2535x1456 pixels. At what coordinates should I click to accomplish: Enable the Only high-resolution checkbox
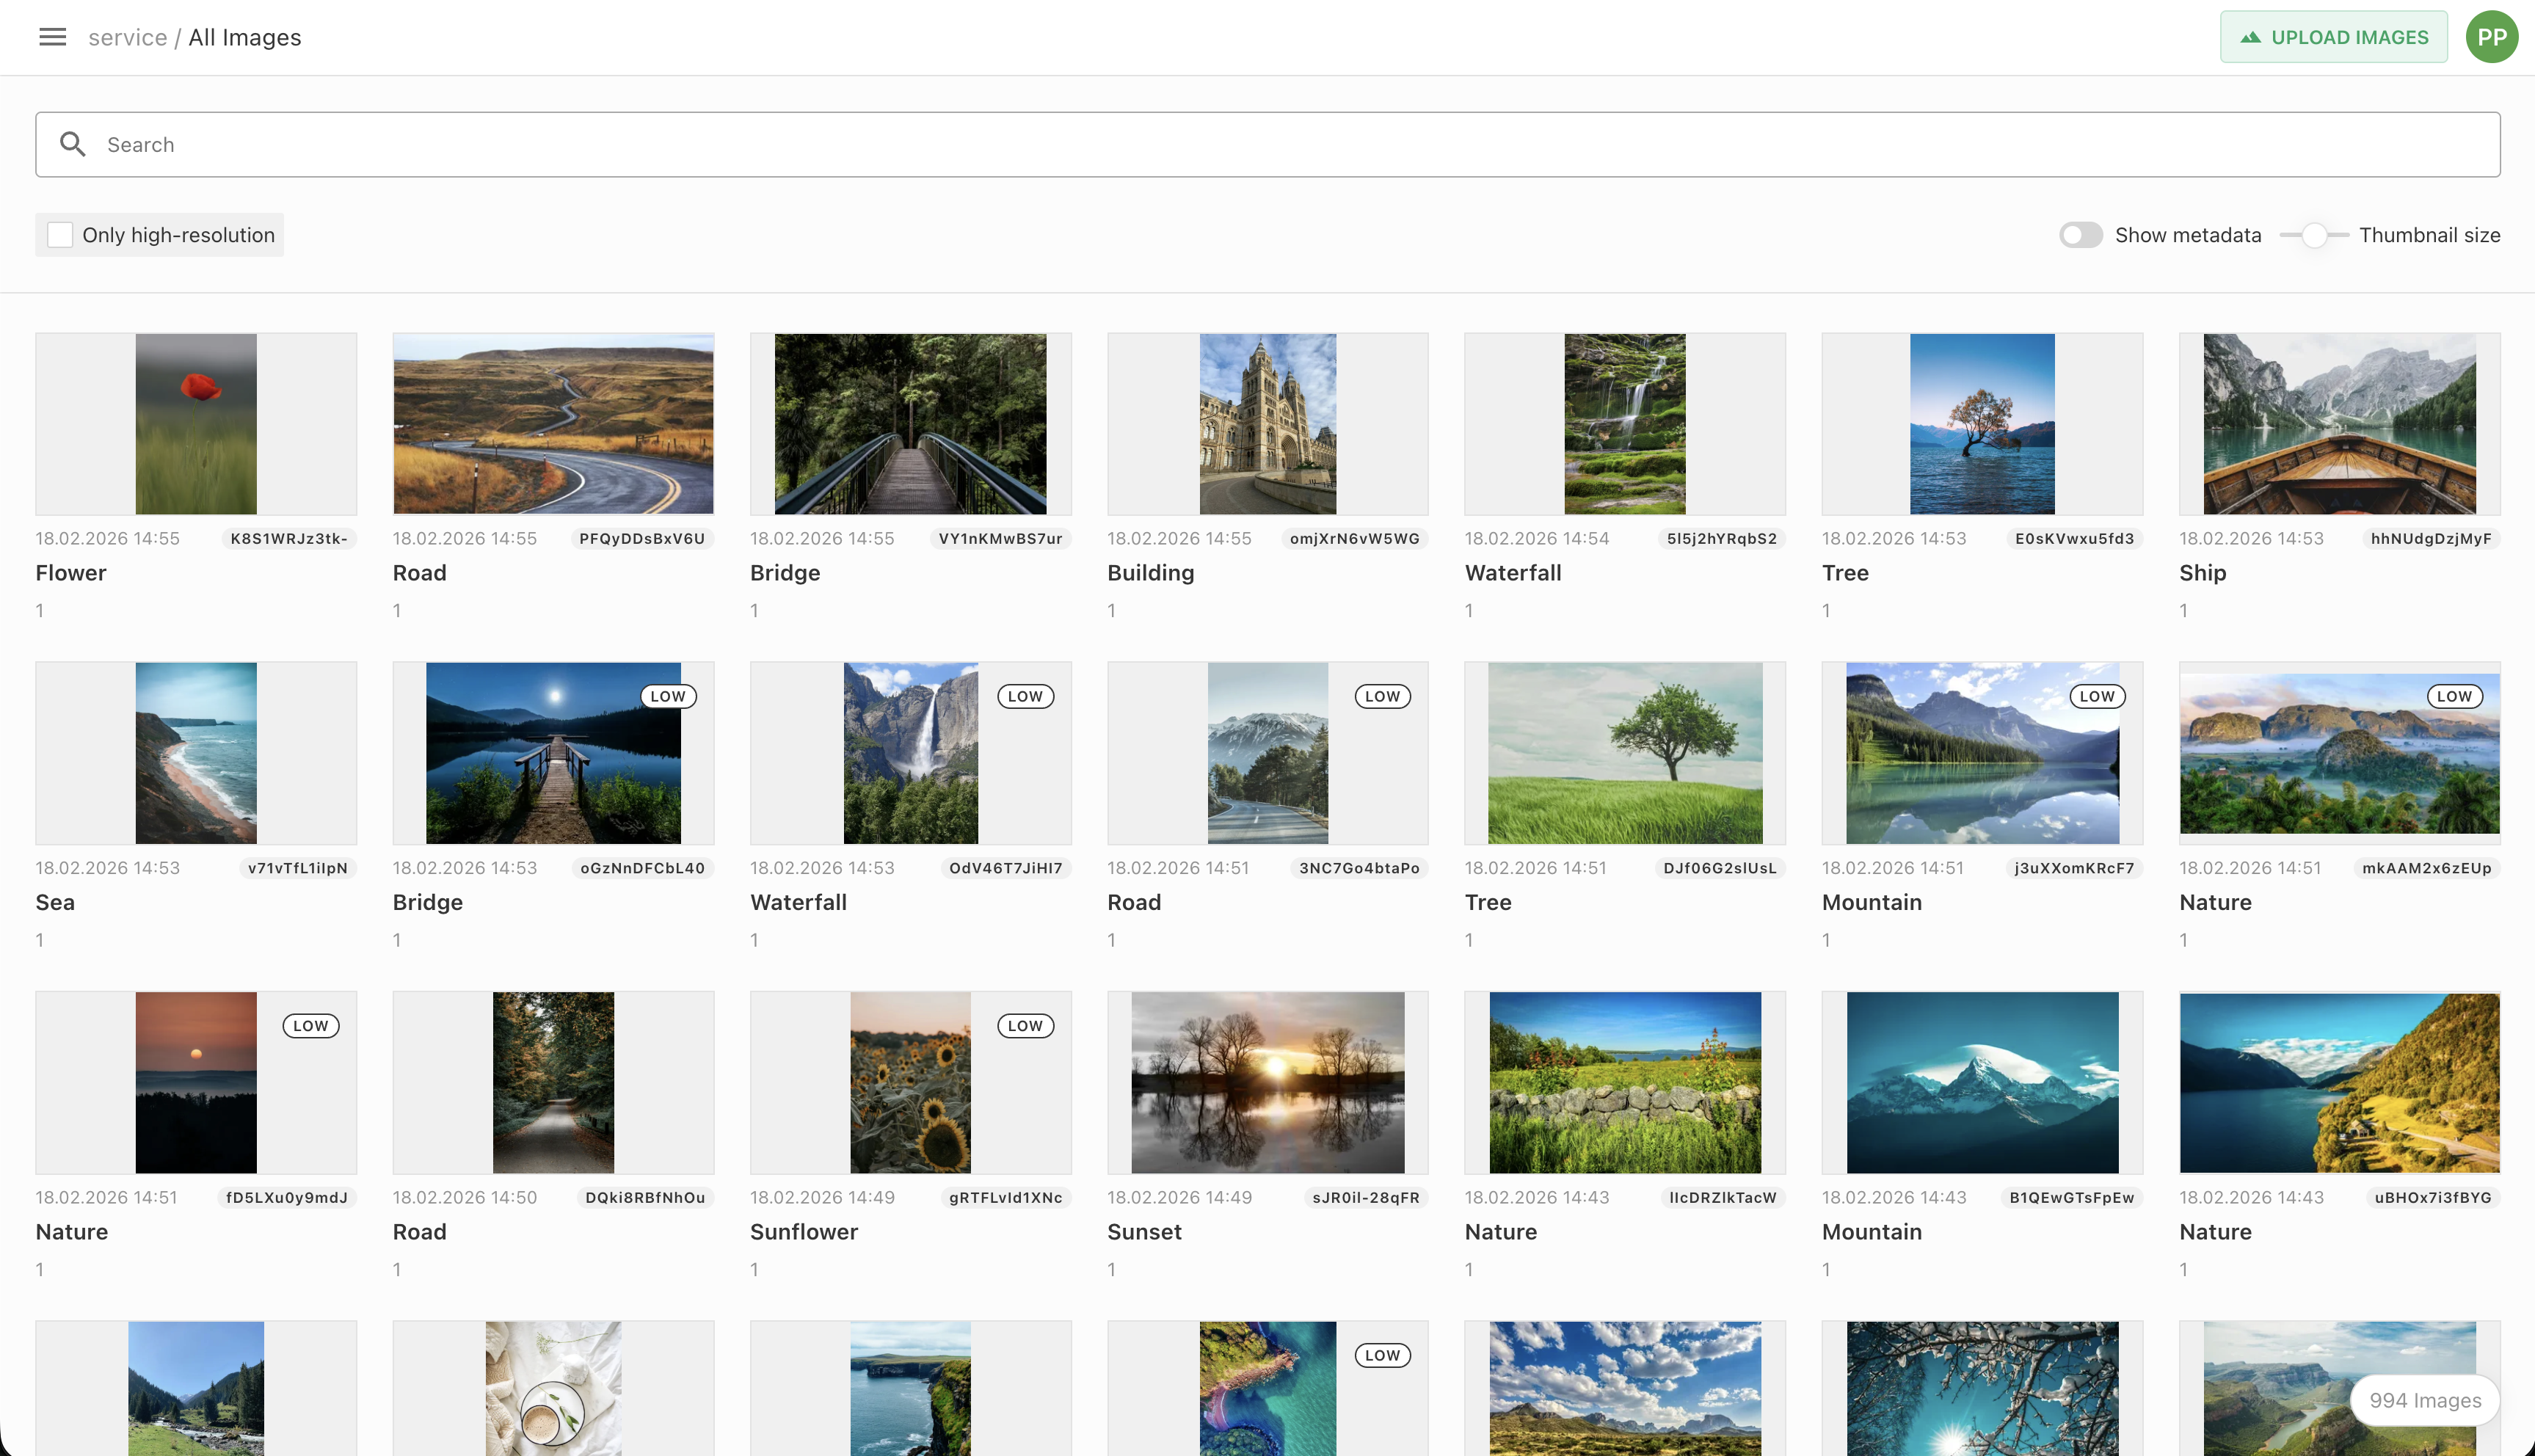60,234
